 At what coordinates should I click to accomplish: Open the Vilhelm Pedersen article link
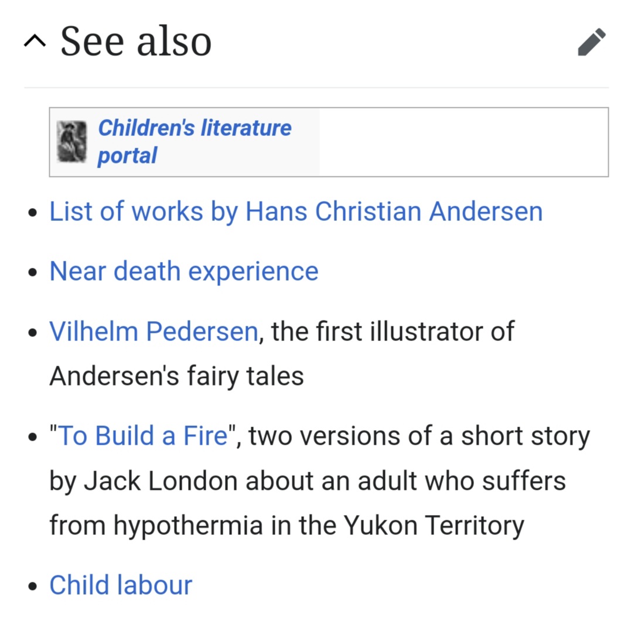coord(154,332)
